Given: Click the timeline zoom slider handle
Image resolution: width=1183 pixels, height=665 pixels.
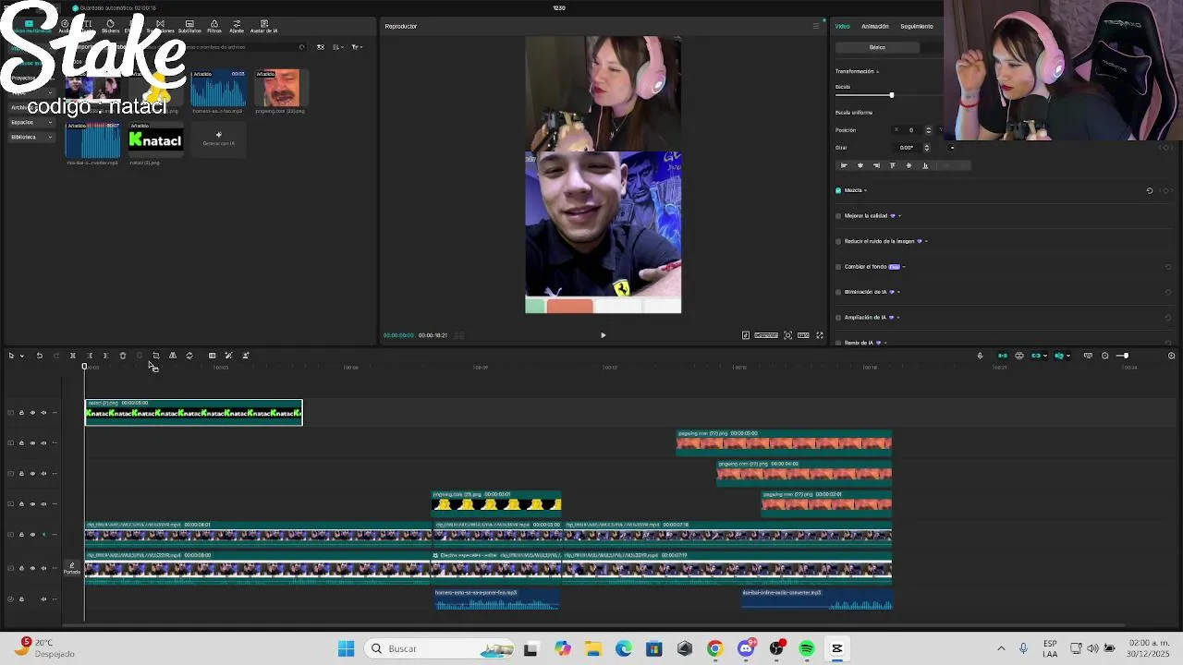Looking at the screenshot, I should [1125, 356].
